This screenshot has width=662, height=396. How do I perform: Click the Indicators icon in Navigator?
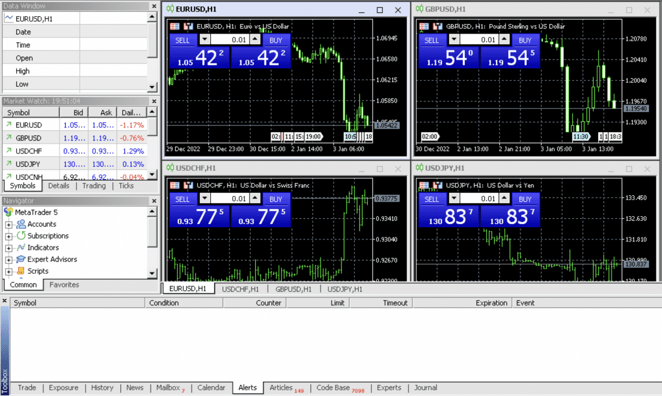(21, 248)
